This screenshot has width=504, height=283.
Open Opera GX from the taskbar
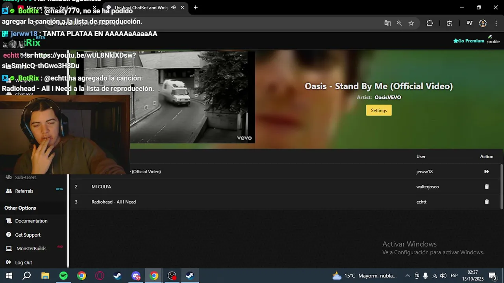[x=100, y=276]
